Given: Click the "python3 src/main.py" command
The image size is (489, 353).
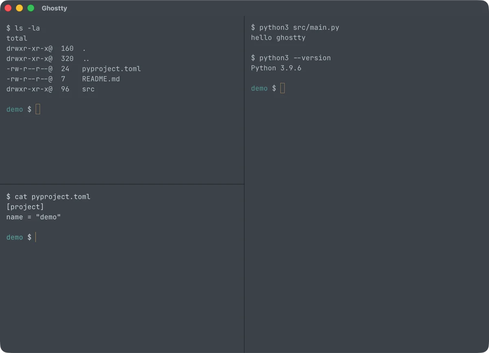Looking at the screenshot, I should click(x=295, y=27).
